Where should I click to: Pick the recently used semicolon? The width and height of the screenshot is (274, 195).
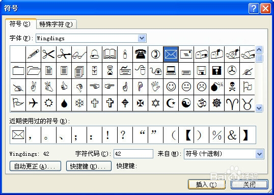(79, 135)
